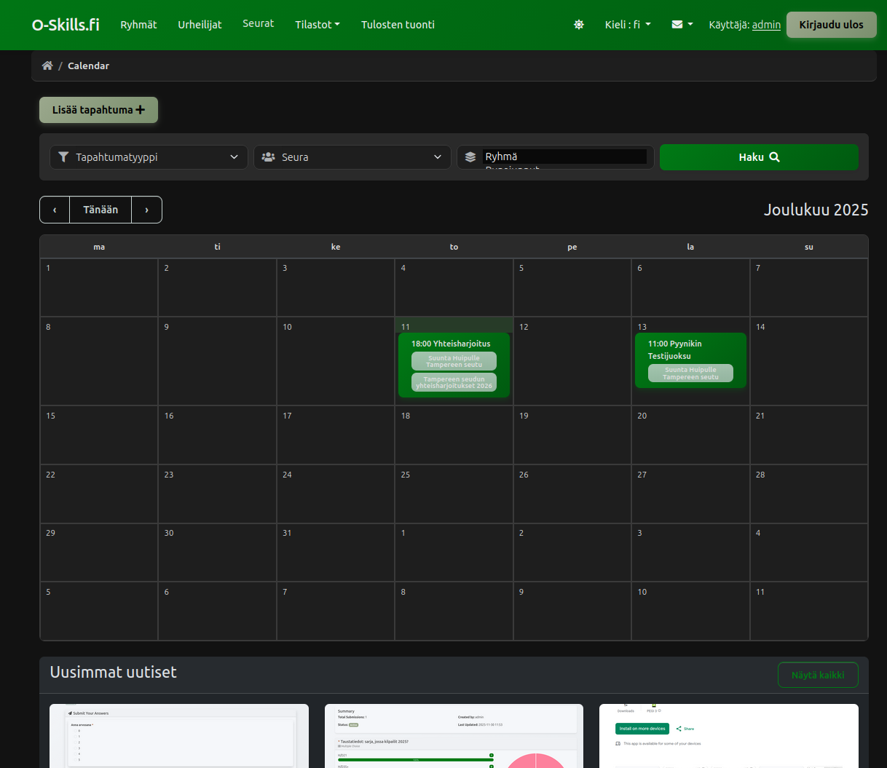Open the Seura selection dropdown

pos(352,157)
